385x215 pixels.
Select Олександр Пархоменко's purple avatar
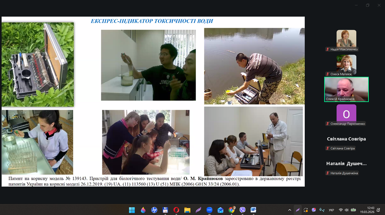[x=346, y=114]
